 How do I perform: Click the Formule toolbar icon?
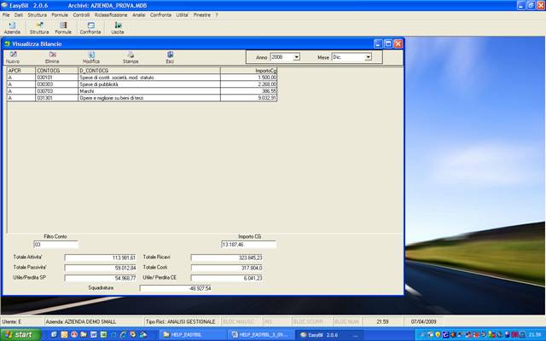pos(64,28)
